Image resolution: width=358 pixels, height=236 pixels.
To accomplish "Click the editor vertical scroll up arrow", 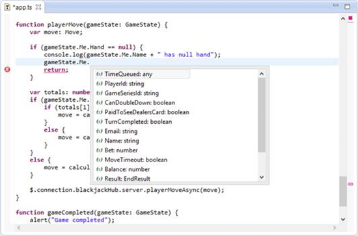I will 343,19.
